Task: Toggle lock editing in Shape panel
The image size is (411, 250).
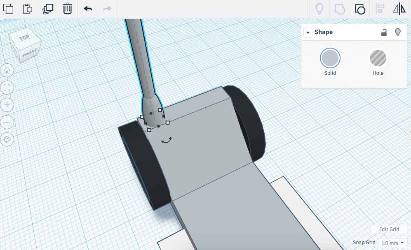Action: click(x=384, y=32)
